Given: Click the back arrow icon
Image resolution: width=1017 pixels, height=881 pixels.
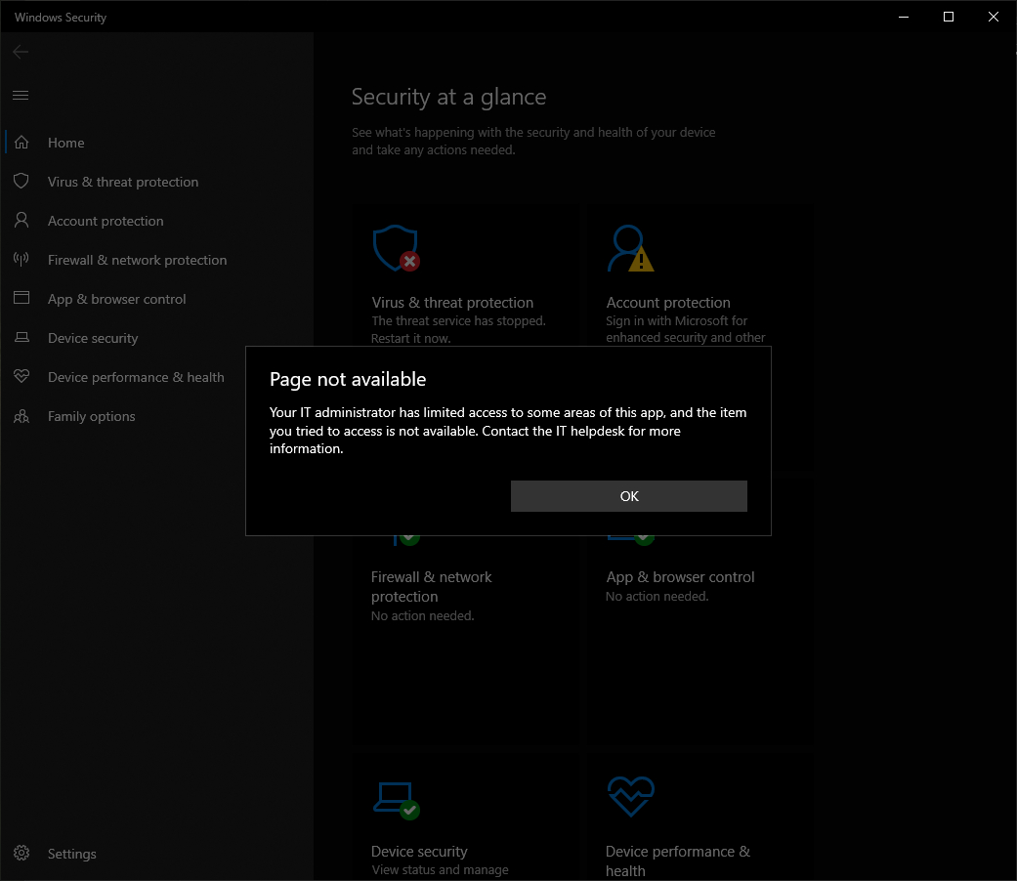Looking at the screenshot, I should click(21, 52).
